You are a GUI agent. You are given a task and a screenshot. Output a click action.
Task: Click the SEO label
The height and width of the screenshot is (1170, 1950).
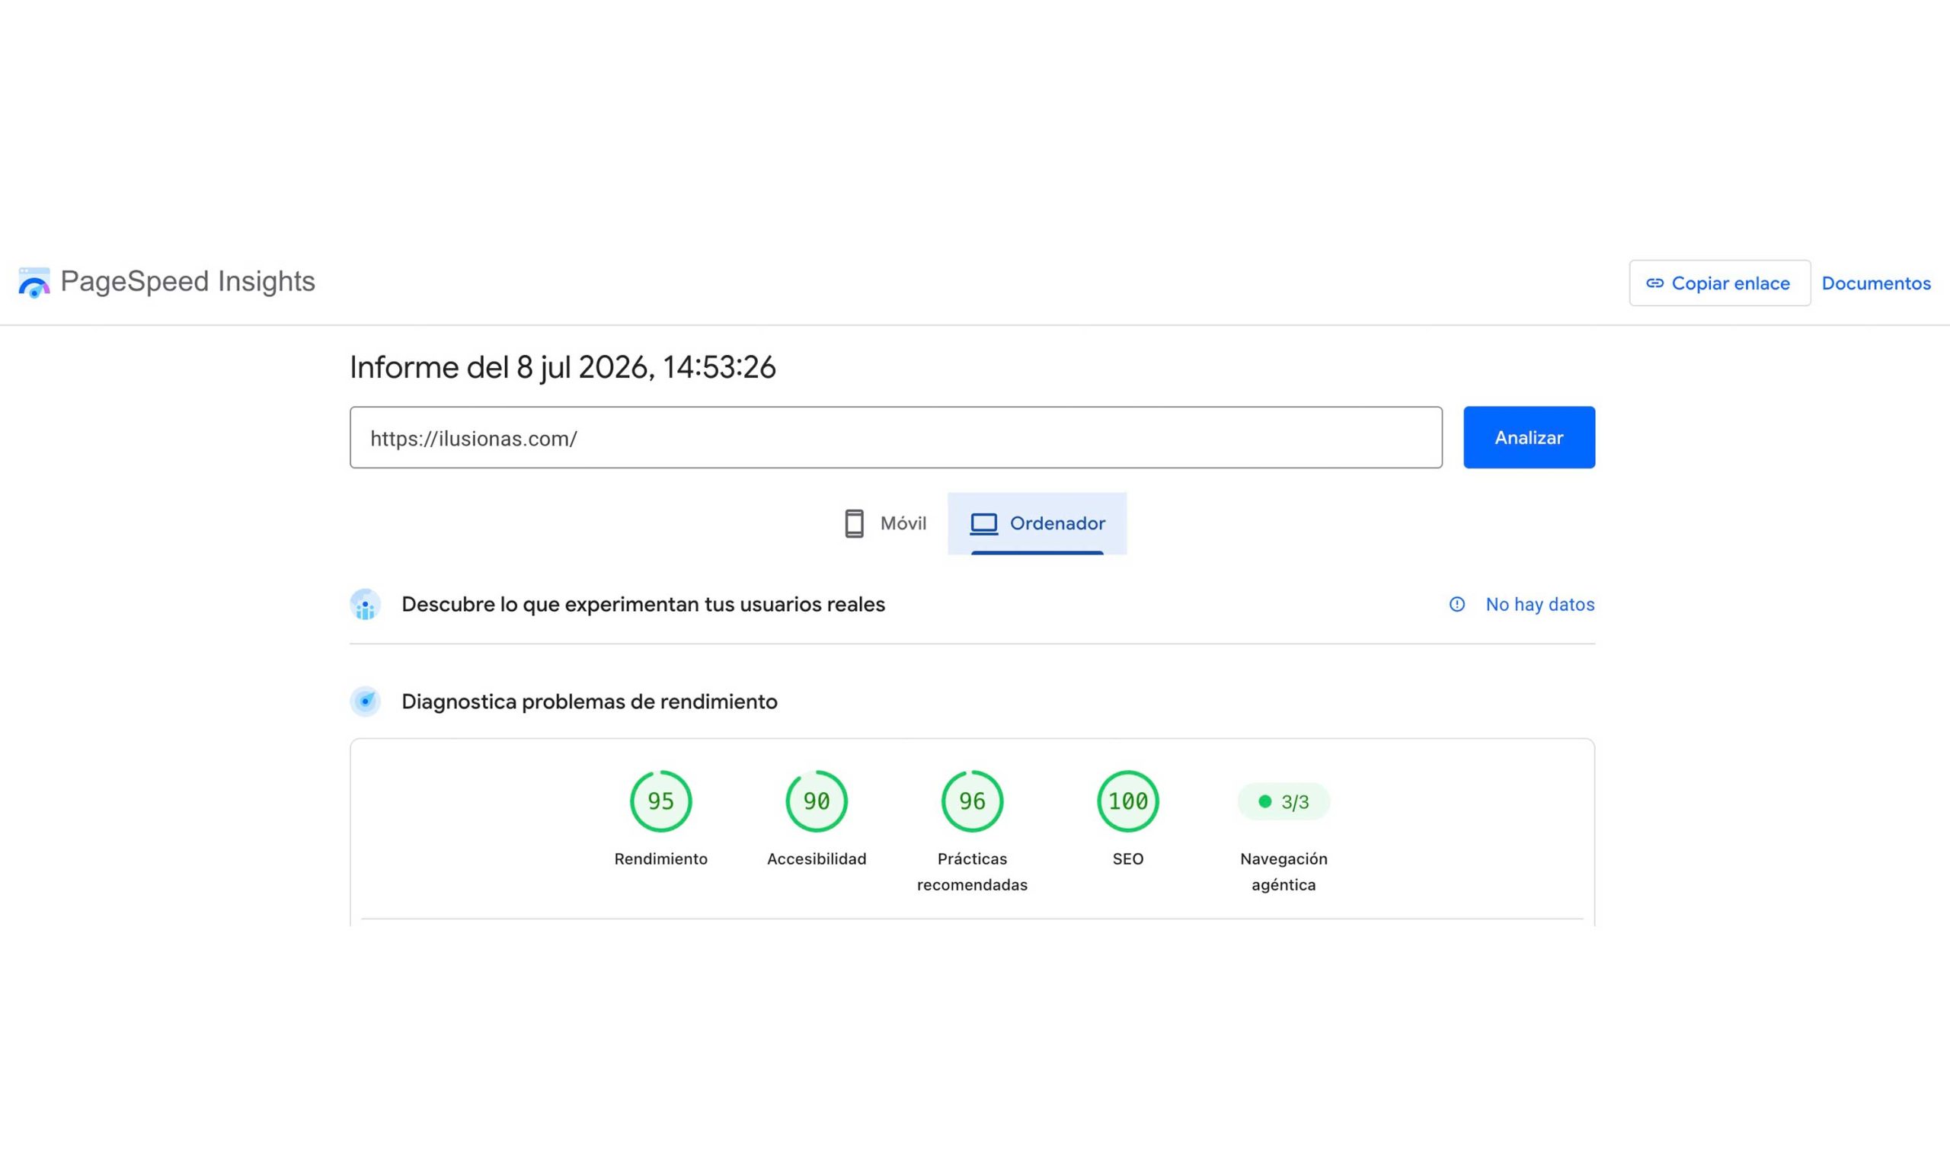click(1127, 859)
